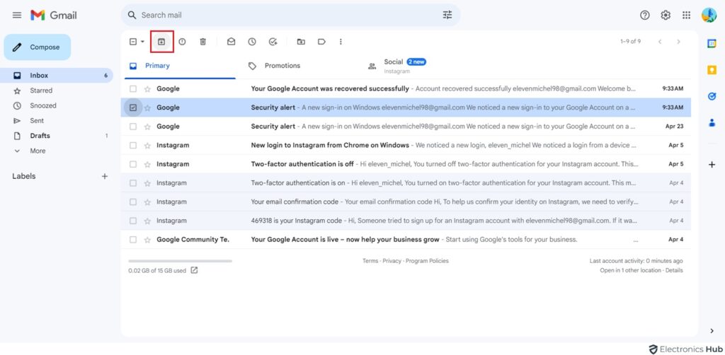Click the Compose button
The image size is (725, 355).
[x=38, y=47]
